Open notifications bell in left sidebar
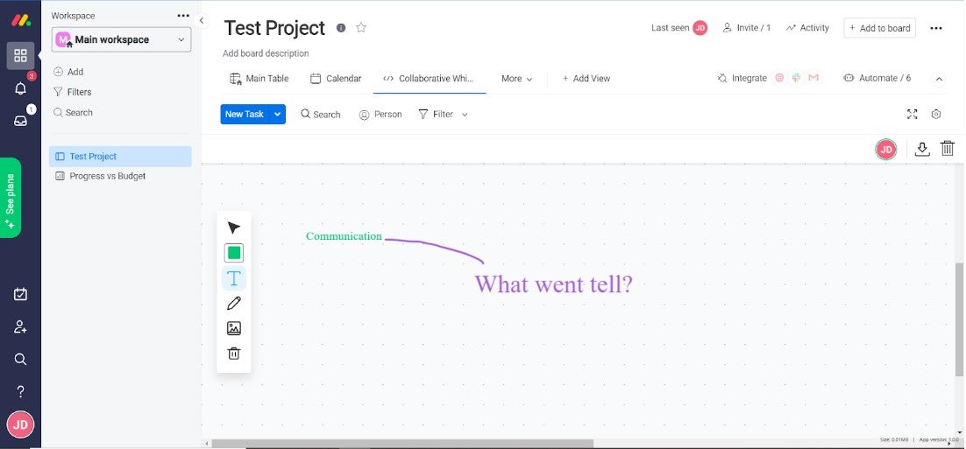Viewport: 966px width, 449px height. (x=20, y=88)
